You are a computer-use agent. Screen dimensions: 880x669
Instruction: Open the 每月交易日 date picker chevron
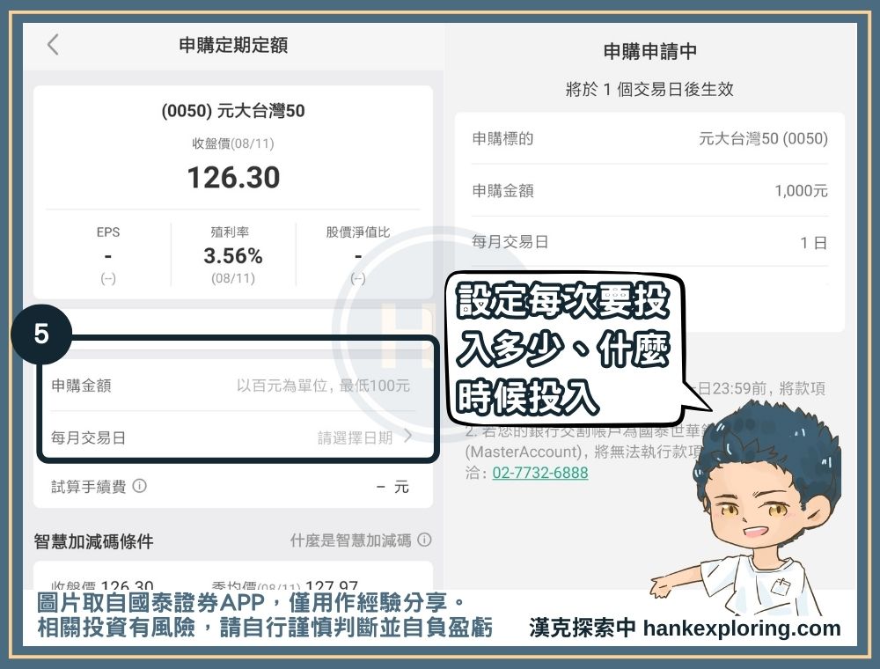pyautogui.click(x=408, y=436)
